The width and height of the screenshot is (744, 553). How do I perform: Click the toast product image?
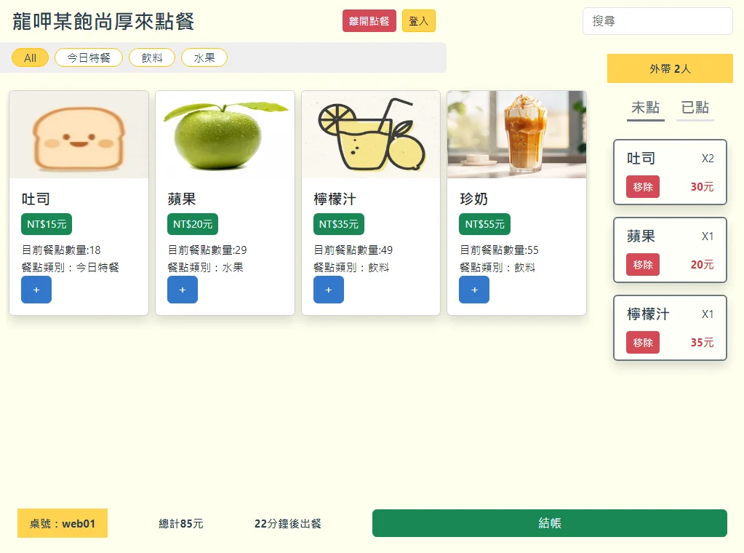[x=79, y=135]
